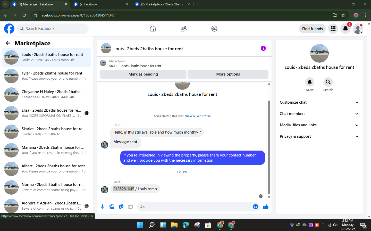Viewport: 371px width, 231px height.
Task: Expand Customize chat section
Action: click(x=319, y=102)
